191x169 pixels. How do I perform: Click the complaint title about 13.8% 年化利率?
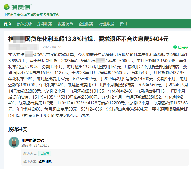(x=89, y=39)
